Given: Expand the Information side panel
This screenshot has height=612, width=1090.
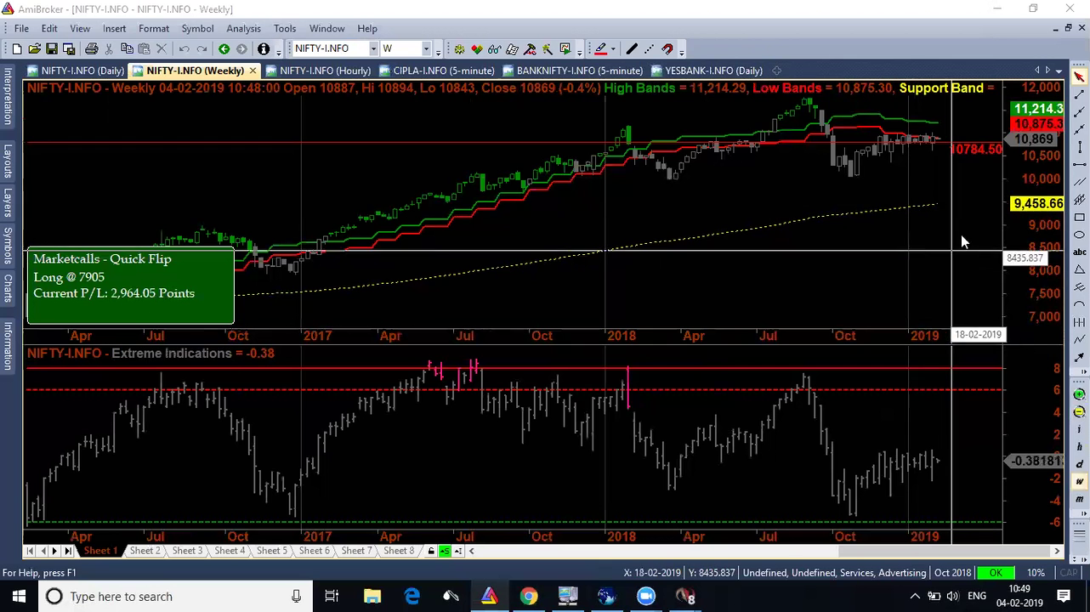Looking at the screenshot, I should 8,346.
